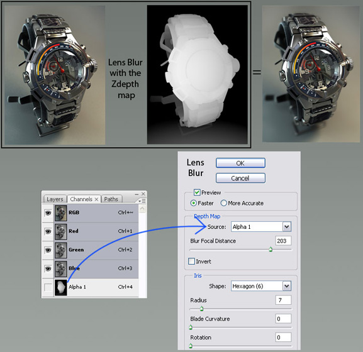Switch to the Paths tab

111,199
